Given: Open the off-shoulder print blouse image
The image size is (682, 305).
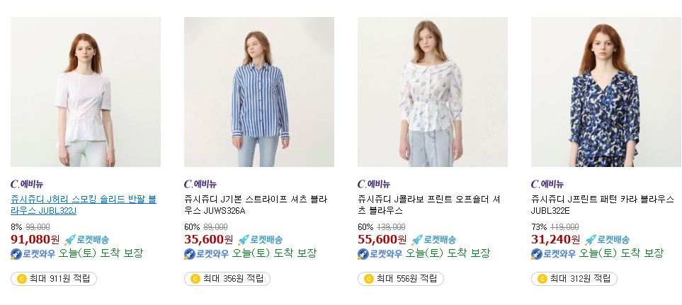Looking at the screenshot, I should (x=433, y=92).
